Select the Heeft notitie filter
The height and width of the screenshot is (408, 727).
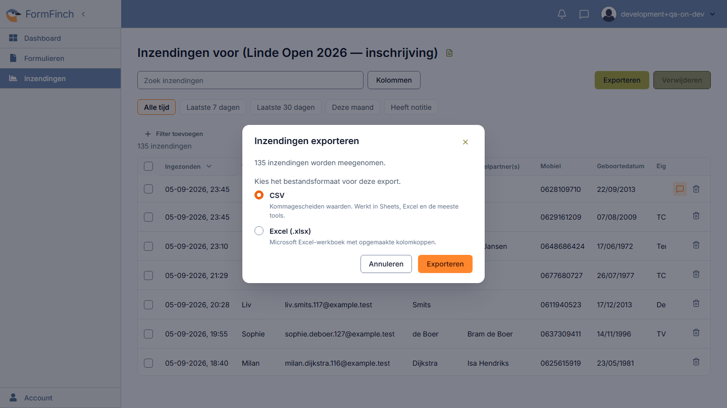tap(411, 107)
